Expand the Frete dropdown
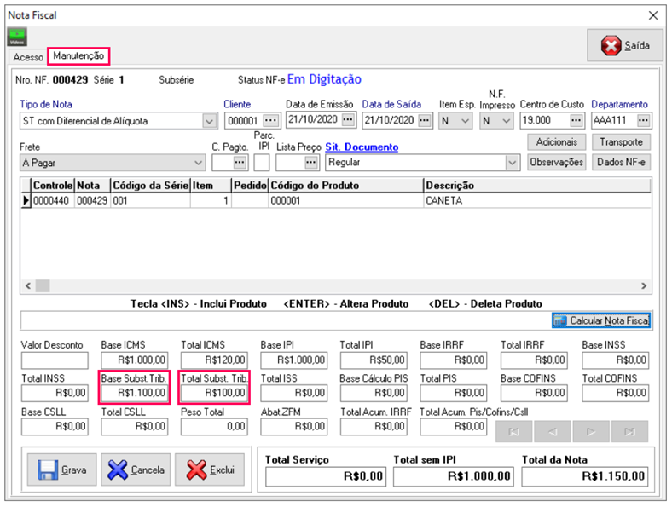Viewport: 672px width, 507px height. click(x=198, y=162)
